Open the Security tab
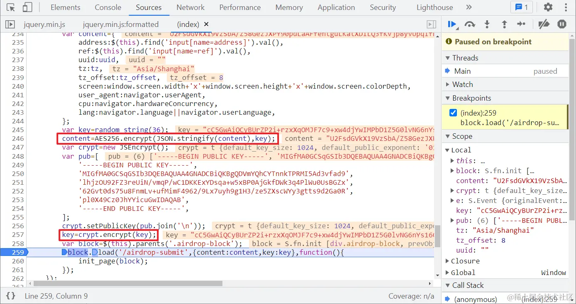The width and height of the screenshot is (576, 304). [x=383, y=7]
